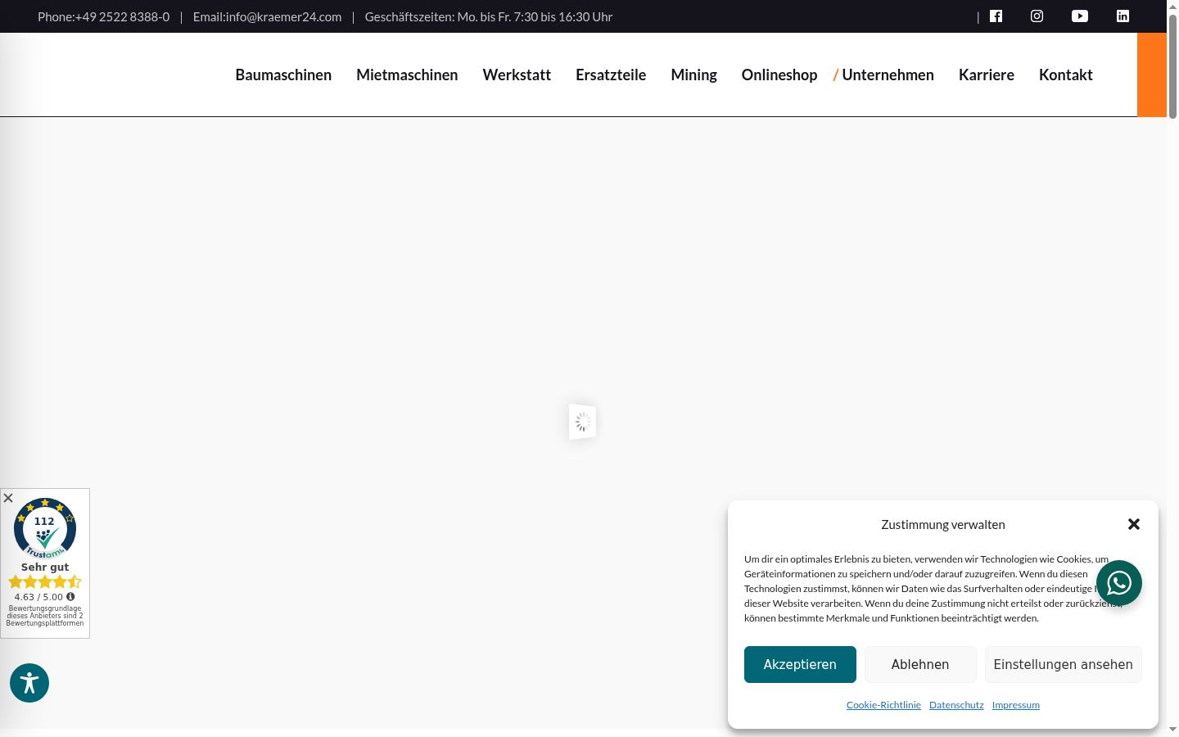Viewport: 1179px width, 737px height.
Task: Start WhatsApp chat via green bubble
Action: coord(1119,583)
